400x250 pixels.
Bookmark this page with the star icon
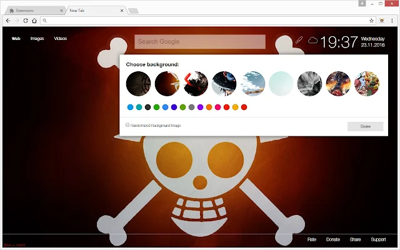371,21
